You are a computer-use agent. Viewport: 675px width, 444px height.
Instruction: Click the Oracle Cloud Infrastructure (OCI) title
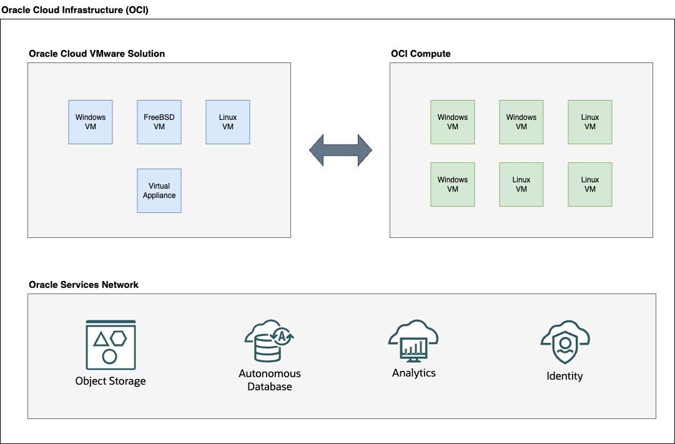76,9
